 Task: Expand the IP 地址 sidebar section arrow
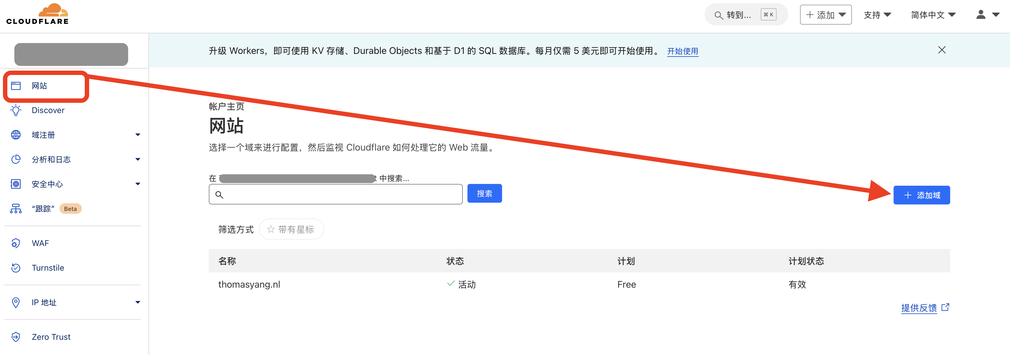coord(138,302)
